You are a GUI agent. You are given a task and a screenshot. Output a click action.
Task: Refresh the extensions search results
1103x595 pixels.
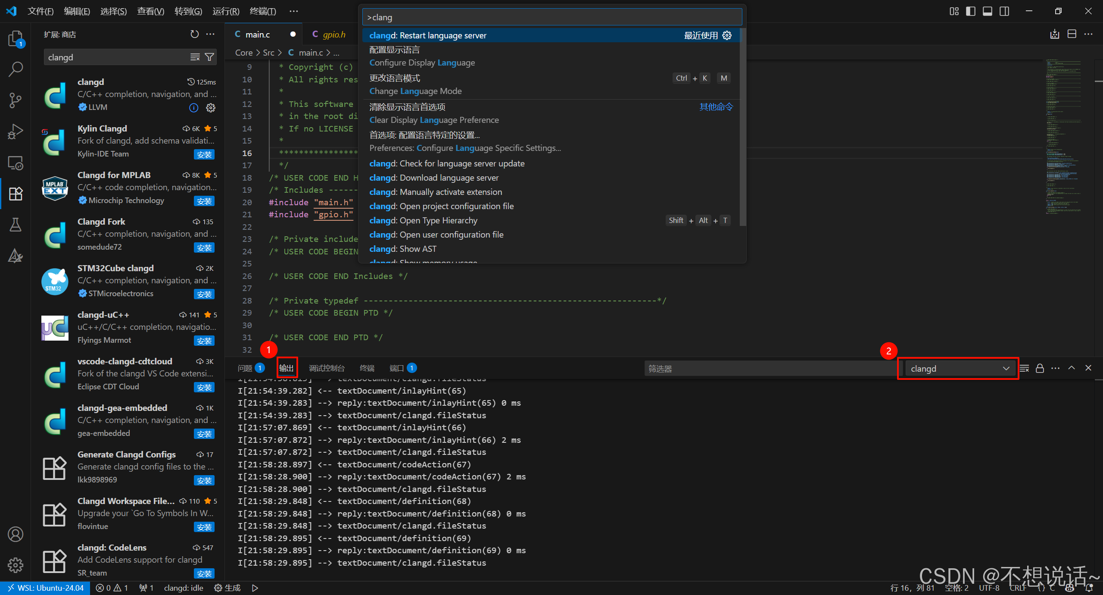194,34
